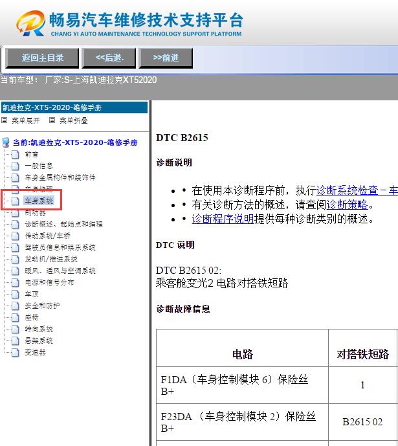Image resolution: width=398 pixels, height=446 pixels.
Task: Click the 菜单展开 text label
Action: [x=26, y=120]
